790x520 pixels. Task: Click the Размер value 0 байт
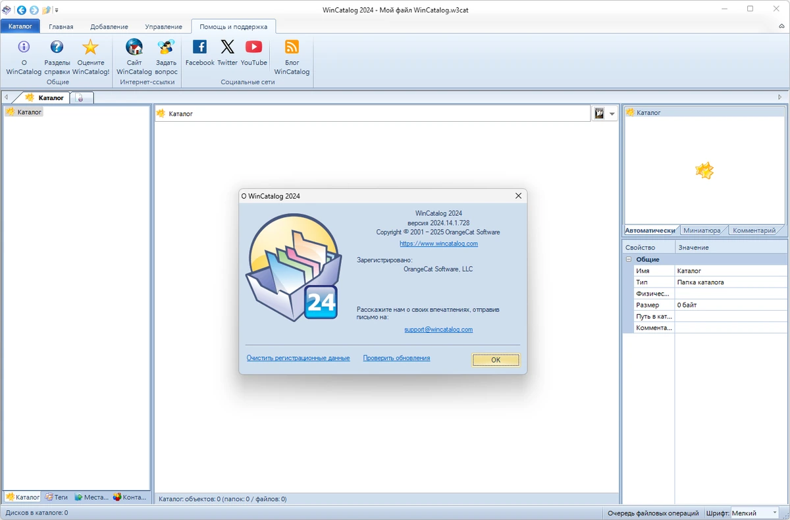pyautogui.click(x=731, y=305)
